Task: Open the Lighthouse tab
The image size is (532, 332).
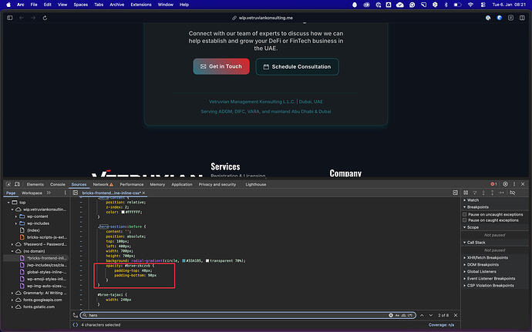Action: pyautogui.click(x=256, y=184)
